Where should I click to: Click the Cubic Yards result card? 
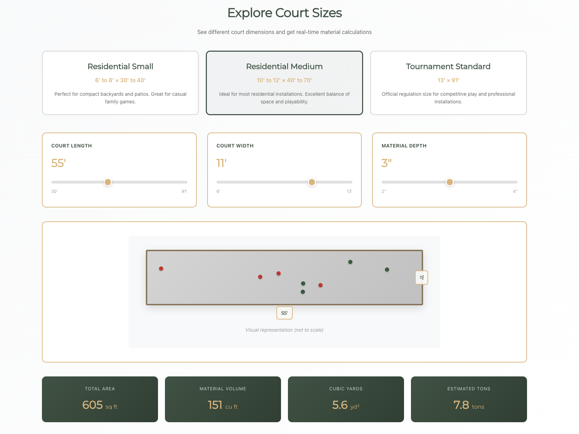[346, 399]
